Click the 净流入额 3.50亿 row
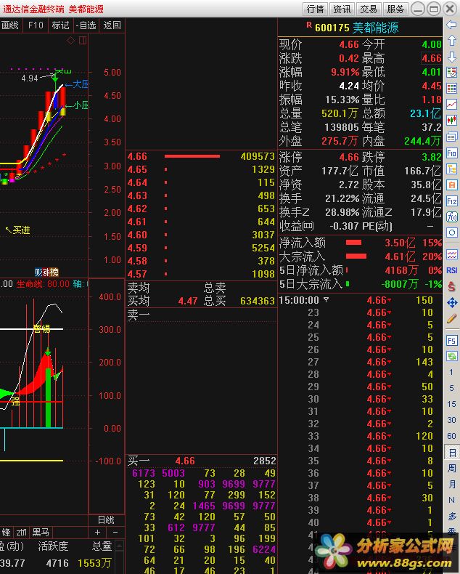 (361, 243)
